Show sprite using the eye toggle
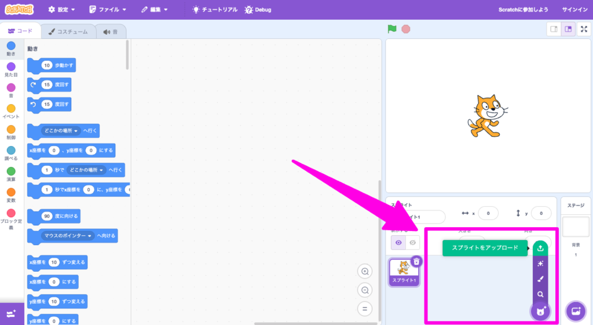The image size is (593, 325). pyautogui.click(x=398, y=243)
